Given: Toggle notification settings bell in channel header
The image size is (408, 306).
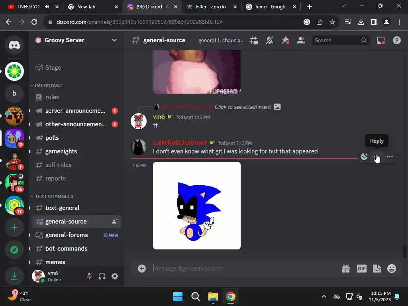Looking at the screenshot, I should [x=270, y=40].
